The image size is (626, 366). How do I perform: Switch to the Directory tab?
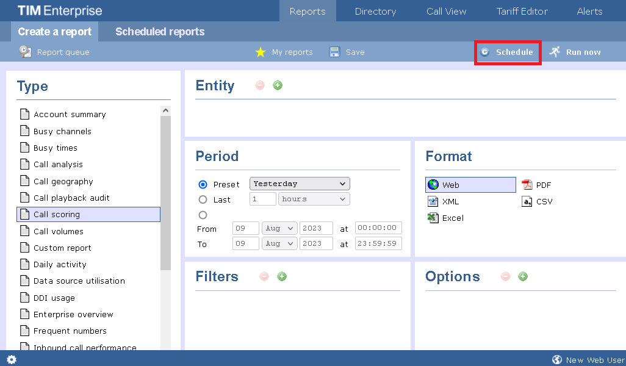coord(375,11)
